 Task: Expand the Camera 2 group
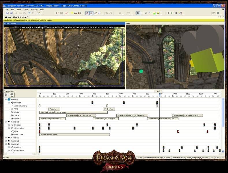click(6, 138)
